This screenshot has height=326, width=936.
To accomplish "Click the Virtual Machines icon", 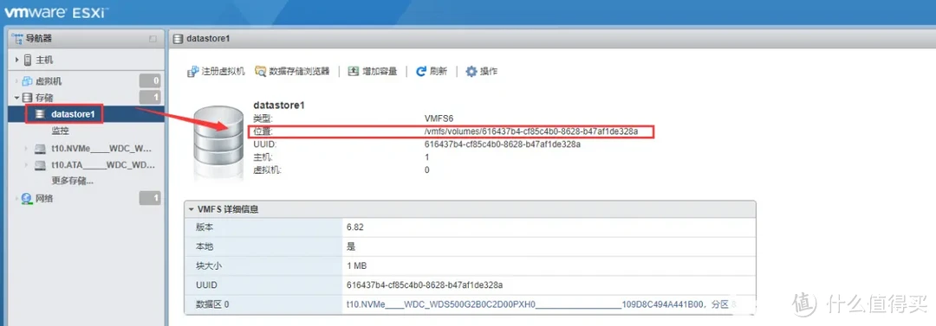I will pyautogui.click(x=28, y=81).
